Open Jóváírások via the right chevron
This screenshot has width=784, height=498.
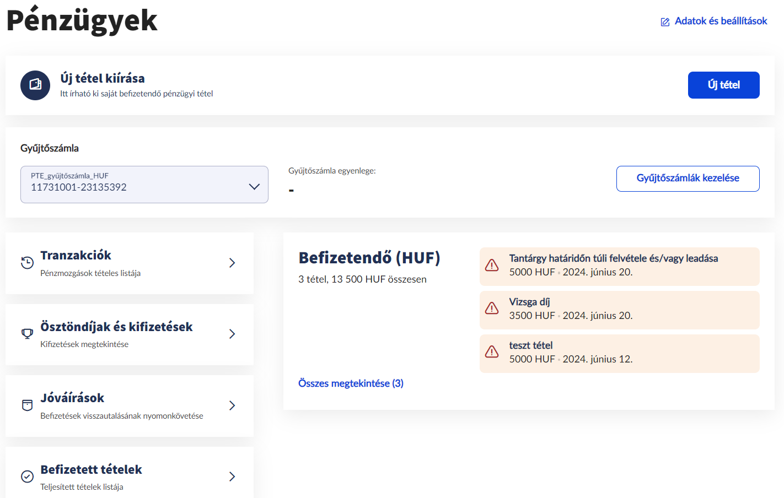tap(232, 405)
